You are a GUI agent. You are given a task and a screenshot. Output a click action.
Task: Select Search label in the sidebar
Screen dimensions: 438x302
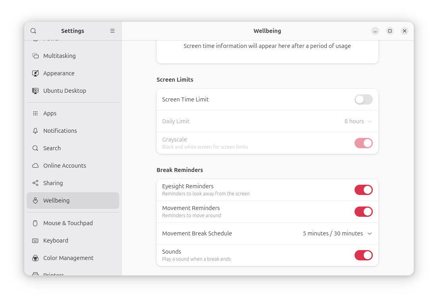coord(52,148)
